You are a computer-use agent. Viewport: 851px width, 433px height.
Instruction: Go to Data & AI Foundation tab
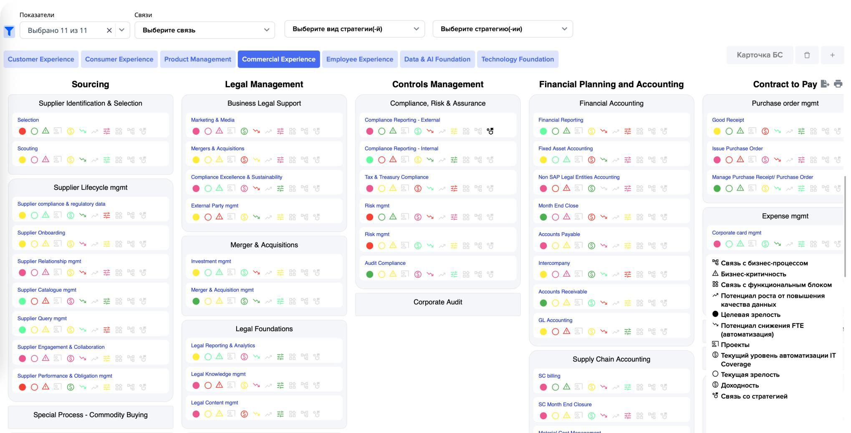coord(437,59)
